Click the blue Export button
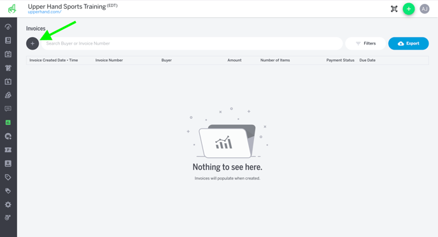The image size is (438, 237). click(x=408, y=43)
